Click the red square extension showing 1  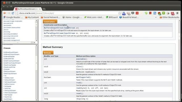tap(137, 13)
